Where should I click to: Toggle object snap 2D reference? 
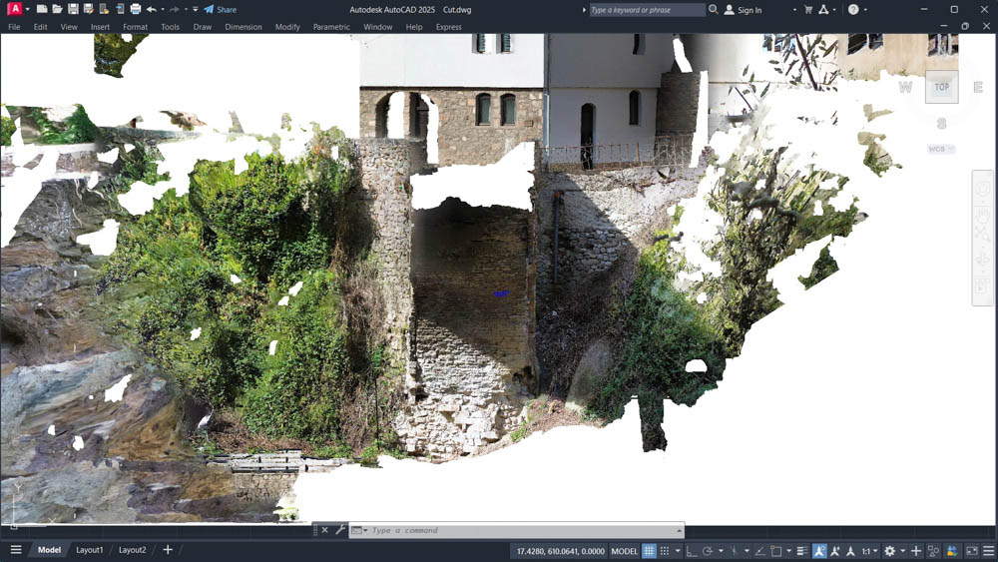point(775,551)
